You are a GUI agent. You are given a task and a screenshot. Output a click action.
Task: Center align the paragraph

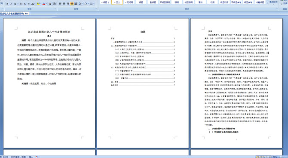(64, 4)
